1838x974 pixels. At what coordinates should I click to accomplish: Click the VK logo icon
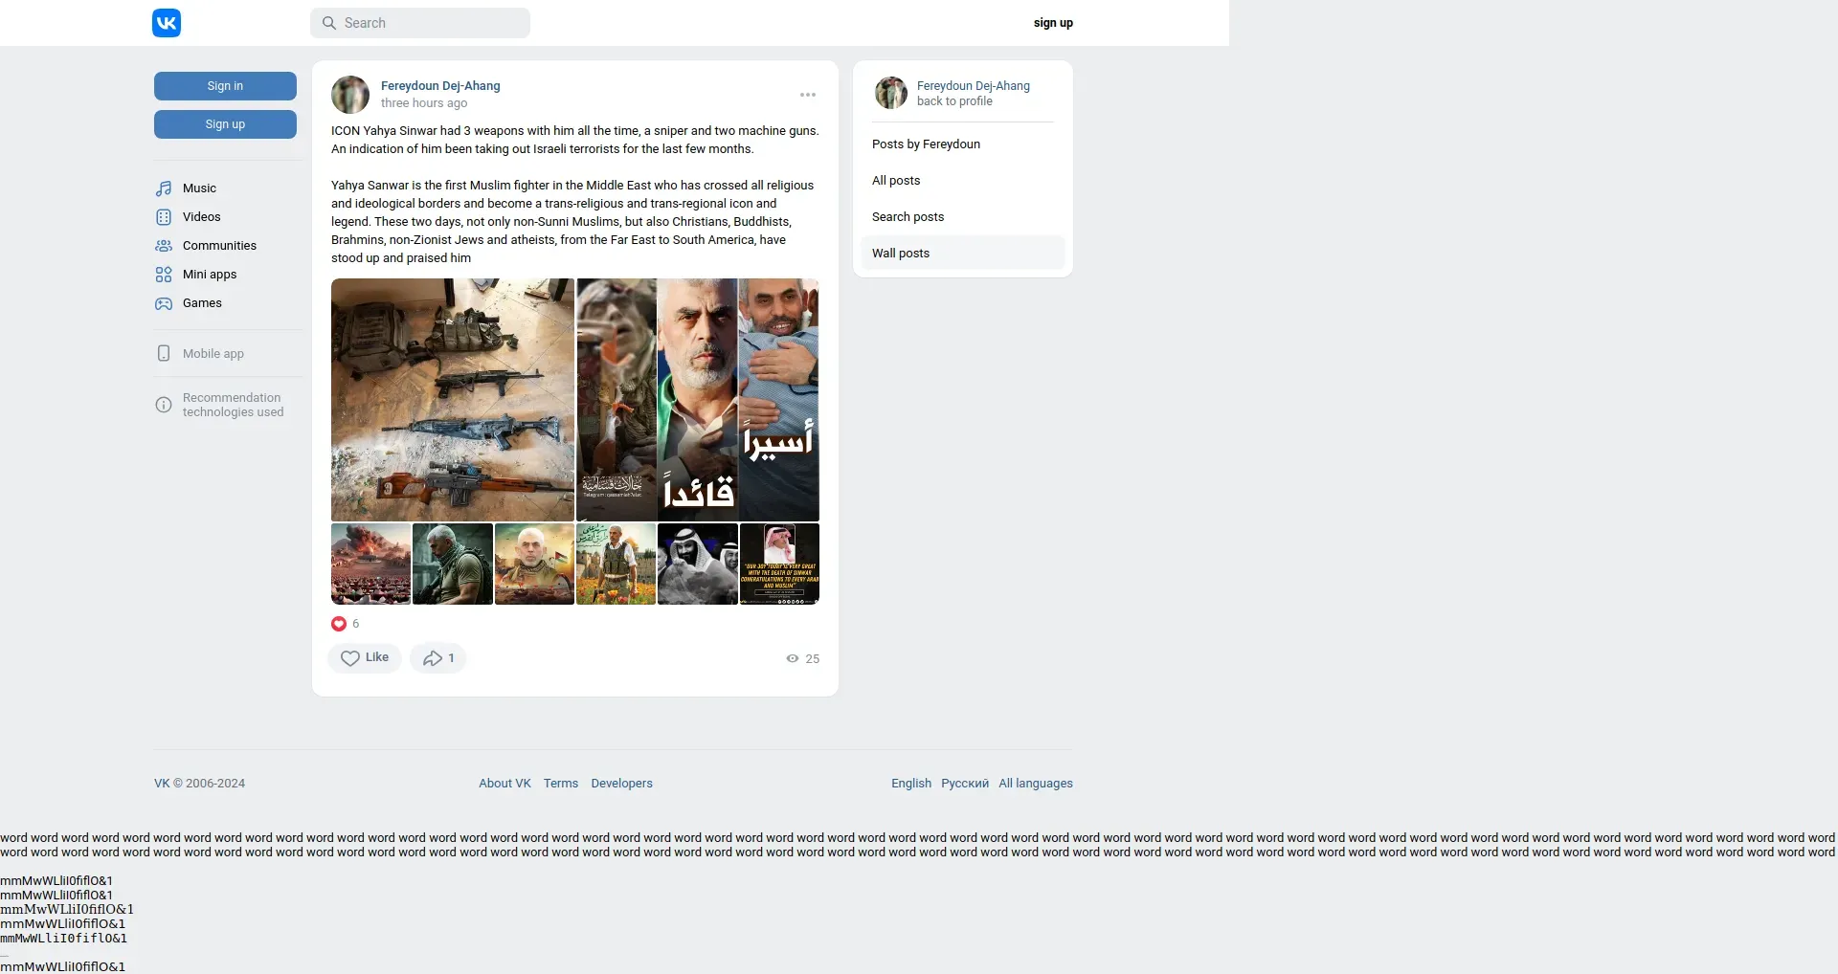(167, 23)
